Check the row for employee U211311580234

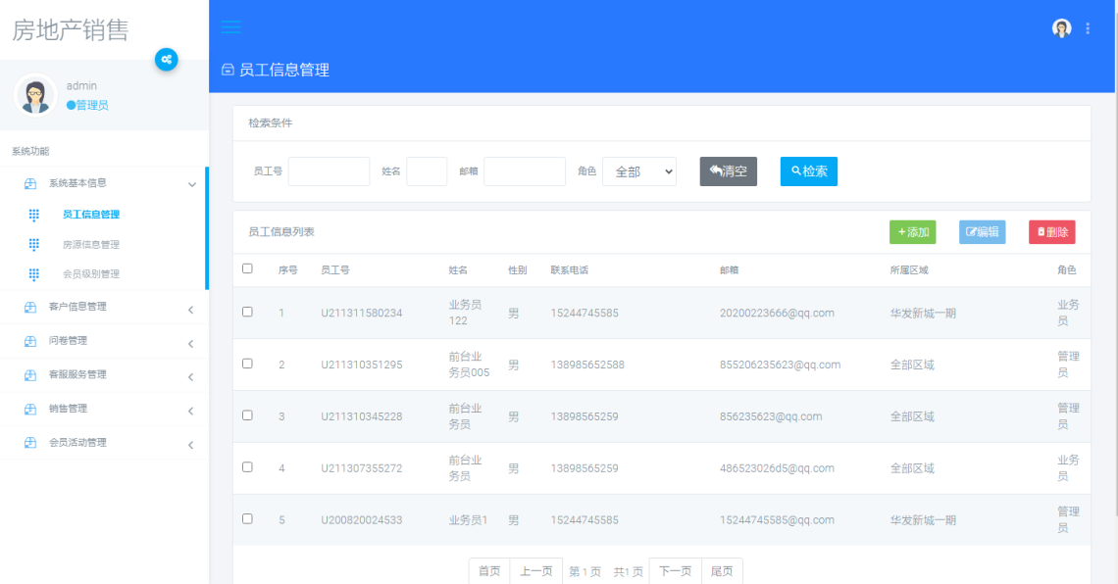click(x=247, y=313)
